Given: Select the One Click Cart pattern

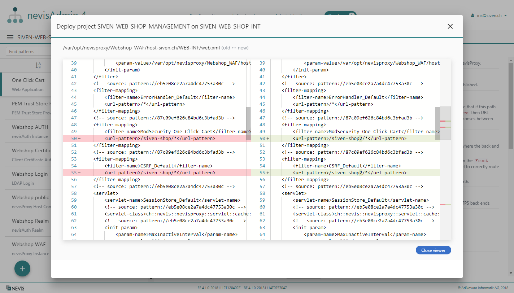Looking at the screenshot, I should click(26, 84).
